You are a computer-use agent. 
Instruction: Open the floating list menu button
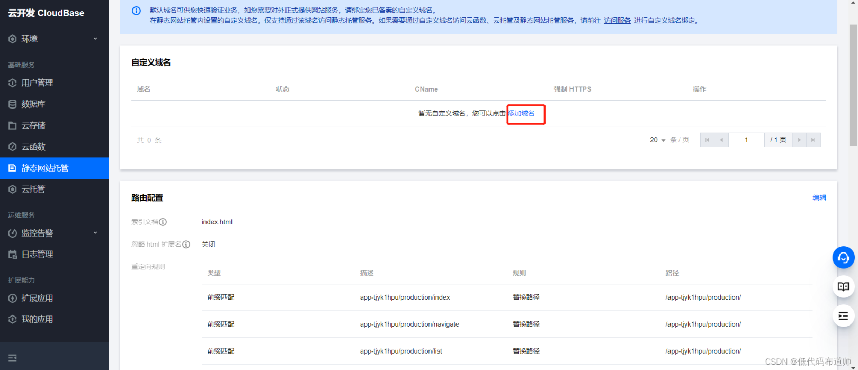click(x=843, y=316)
